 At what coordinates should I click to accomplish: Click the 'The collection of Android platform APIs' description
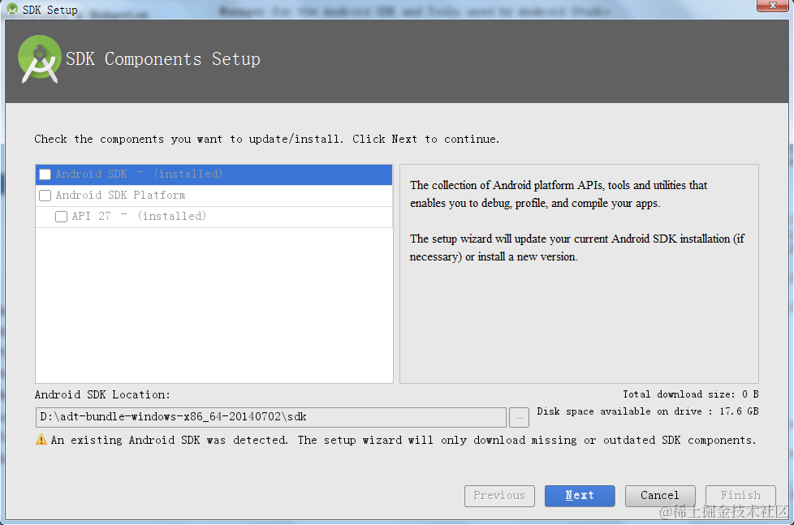559,195
